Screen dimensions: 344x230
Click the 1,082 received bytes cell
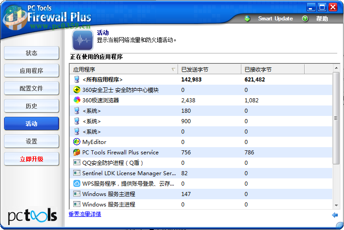click(251, 101)
